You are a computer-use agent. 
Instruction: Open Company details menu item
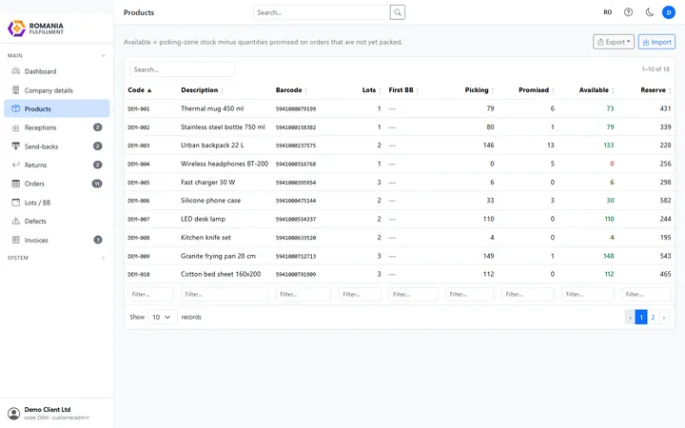click(57, 90)
